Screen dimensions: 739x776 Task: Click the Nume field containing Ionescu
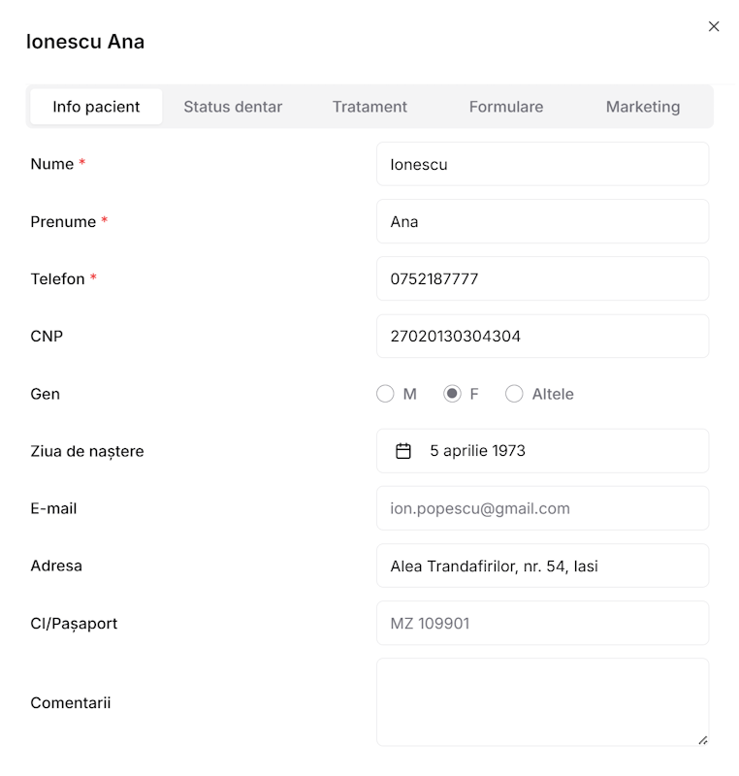pos(541,165)
